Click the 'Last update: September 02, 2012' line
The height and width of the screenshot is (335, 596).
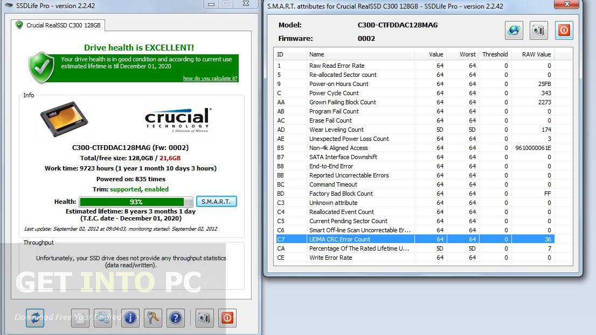pyautogui.click(x=121, y=229)
